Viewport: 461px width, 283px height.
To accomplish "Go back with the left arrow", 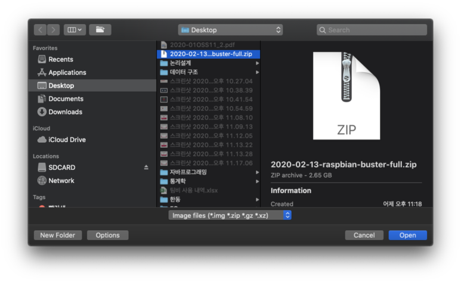I will pyautogui.click(x=41, y=30).
